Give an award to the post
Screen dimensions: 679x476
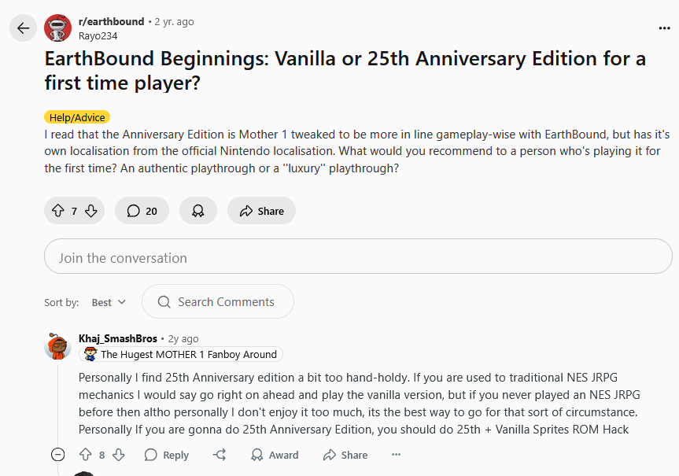[198, 211]
